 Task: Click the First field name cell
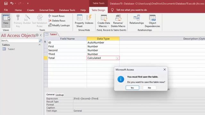click(x=67, y=46)
